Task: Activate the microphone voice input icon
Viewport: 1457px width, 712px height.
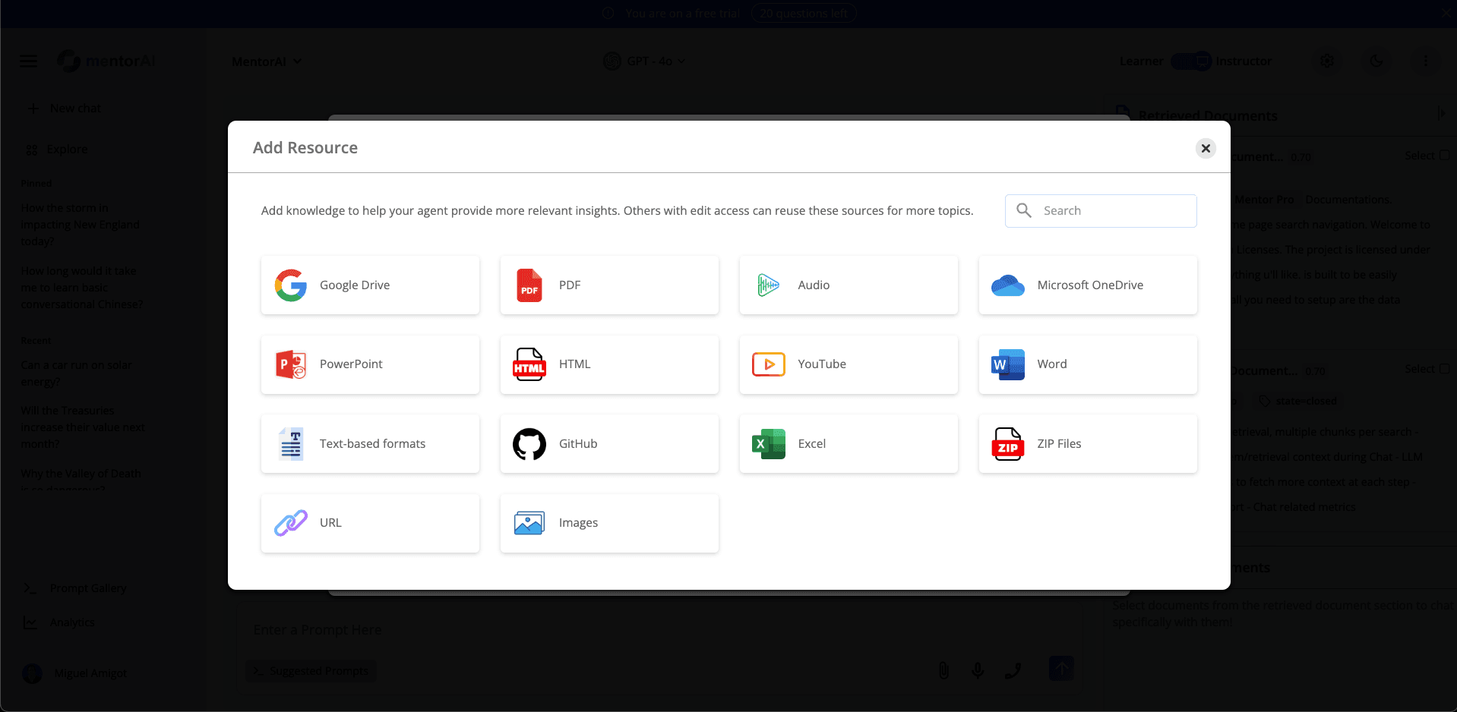Action: 977,670
